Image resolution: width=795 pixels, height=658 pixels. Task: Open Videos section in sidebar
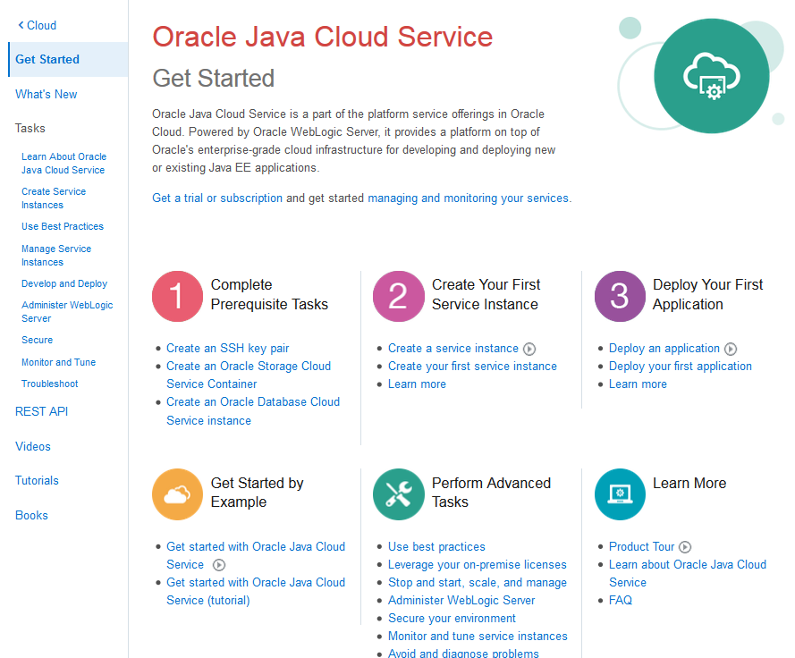(33, 446)
